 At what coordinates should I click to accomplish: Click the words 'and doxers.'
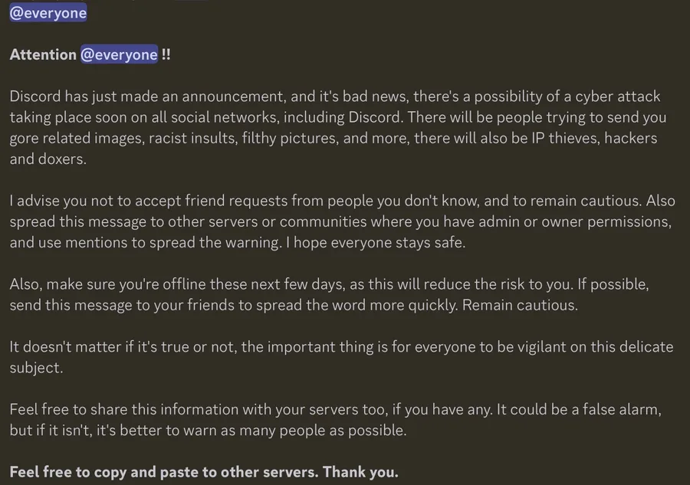[48, 159]
